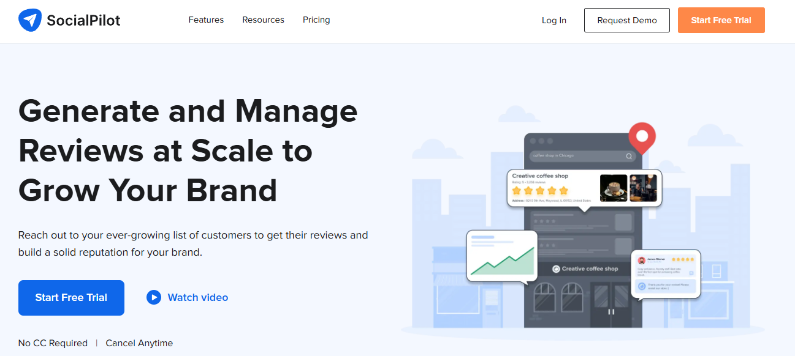Click the magnifier icon in the illustration search bar
Viewport: 795px width, 356px height.
click(629, 156)
